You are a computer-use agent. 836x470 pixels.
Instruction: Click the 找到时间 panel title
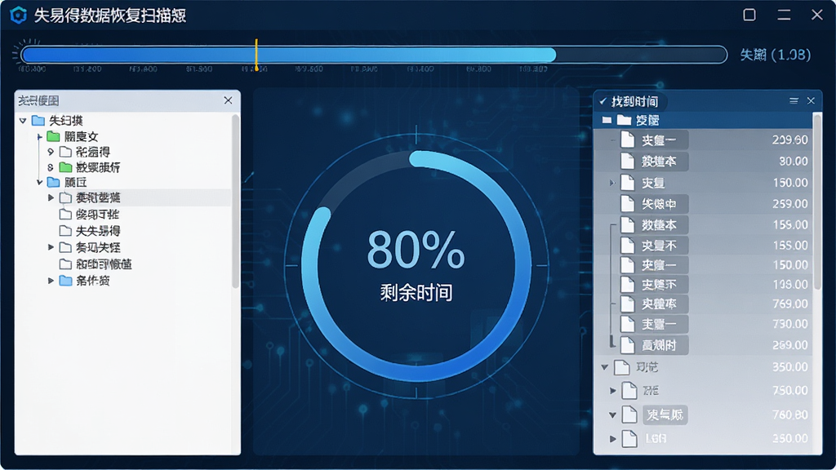click(634, 101)
